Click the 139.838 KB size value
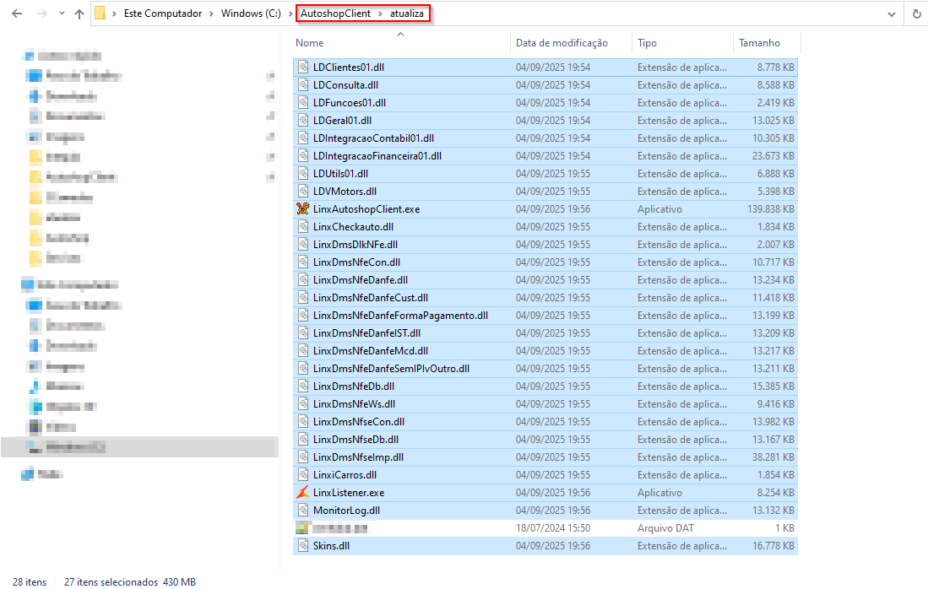The image size is (928, 589). (771, 208)
